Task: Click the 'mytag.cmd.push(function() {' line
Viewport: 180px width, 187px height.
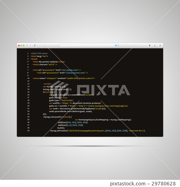Action: pyautogui.click(x=58, y=117)
